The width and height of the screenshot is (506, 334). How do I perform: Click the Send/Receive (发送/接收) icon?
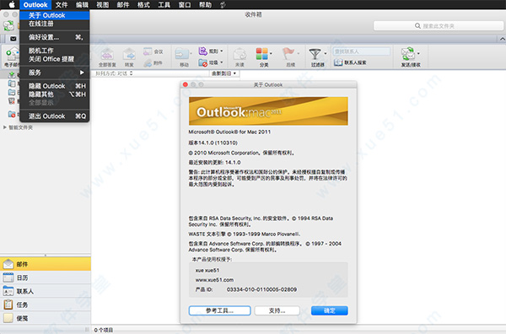click(x=408, y=54)
